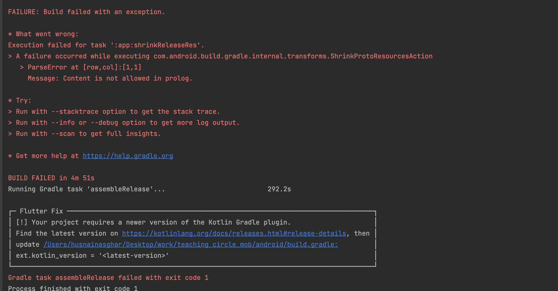Image resolution: width=558 pixels, height=291 pixels.
Task: Click the '* Try:' heading line
Action: click(x=20, y=101)
